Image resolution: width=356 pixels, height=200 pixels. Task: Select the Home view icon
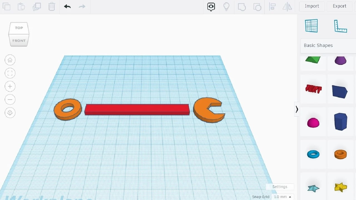10,60
